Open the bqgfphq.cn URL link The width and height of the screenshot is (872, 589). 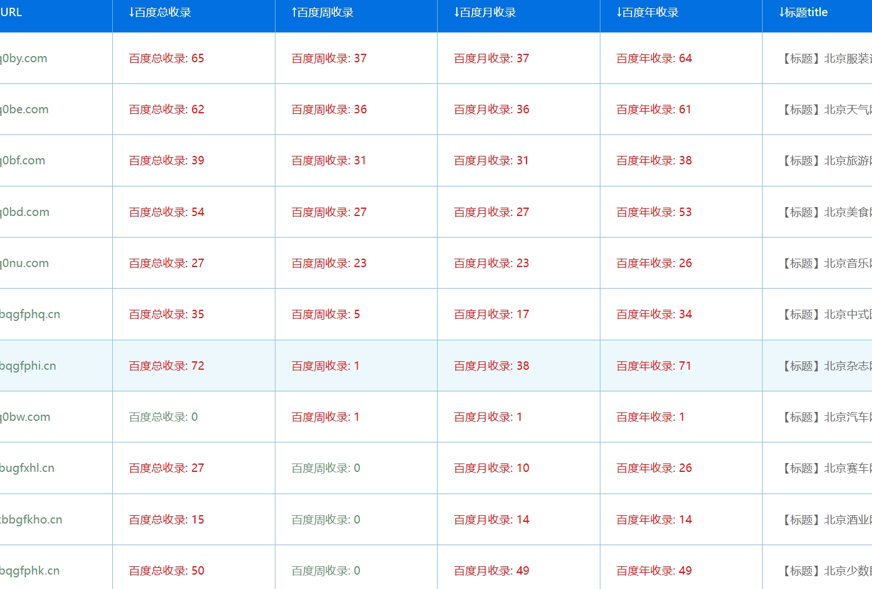point(30,314)
